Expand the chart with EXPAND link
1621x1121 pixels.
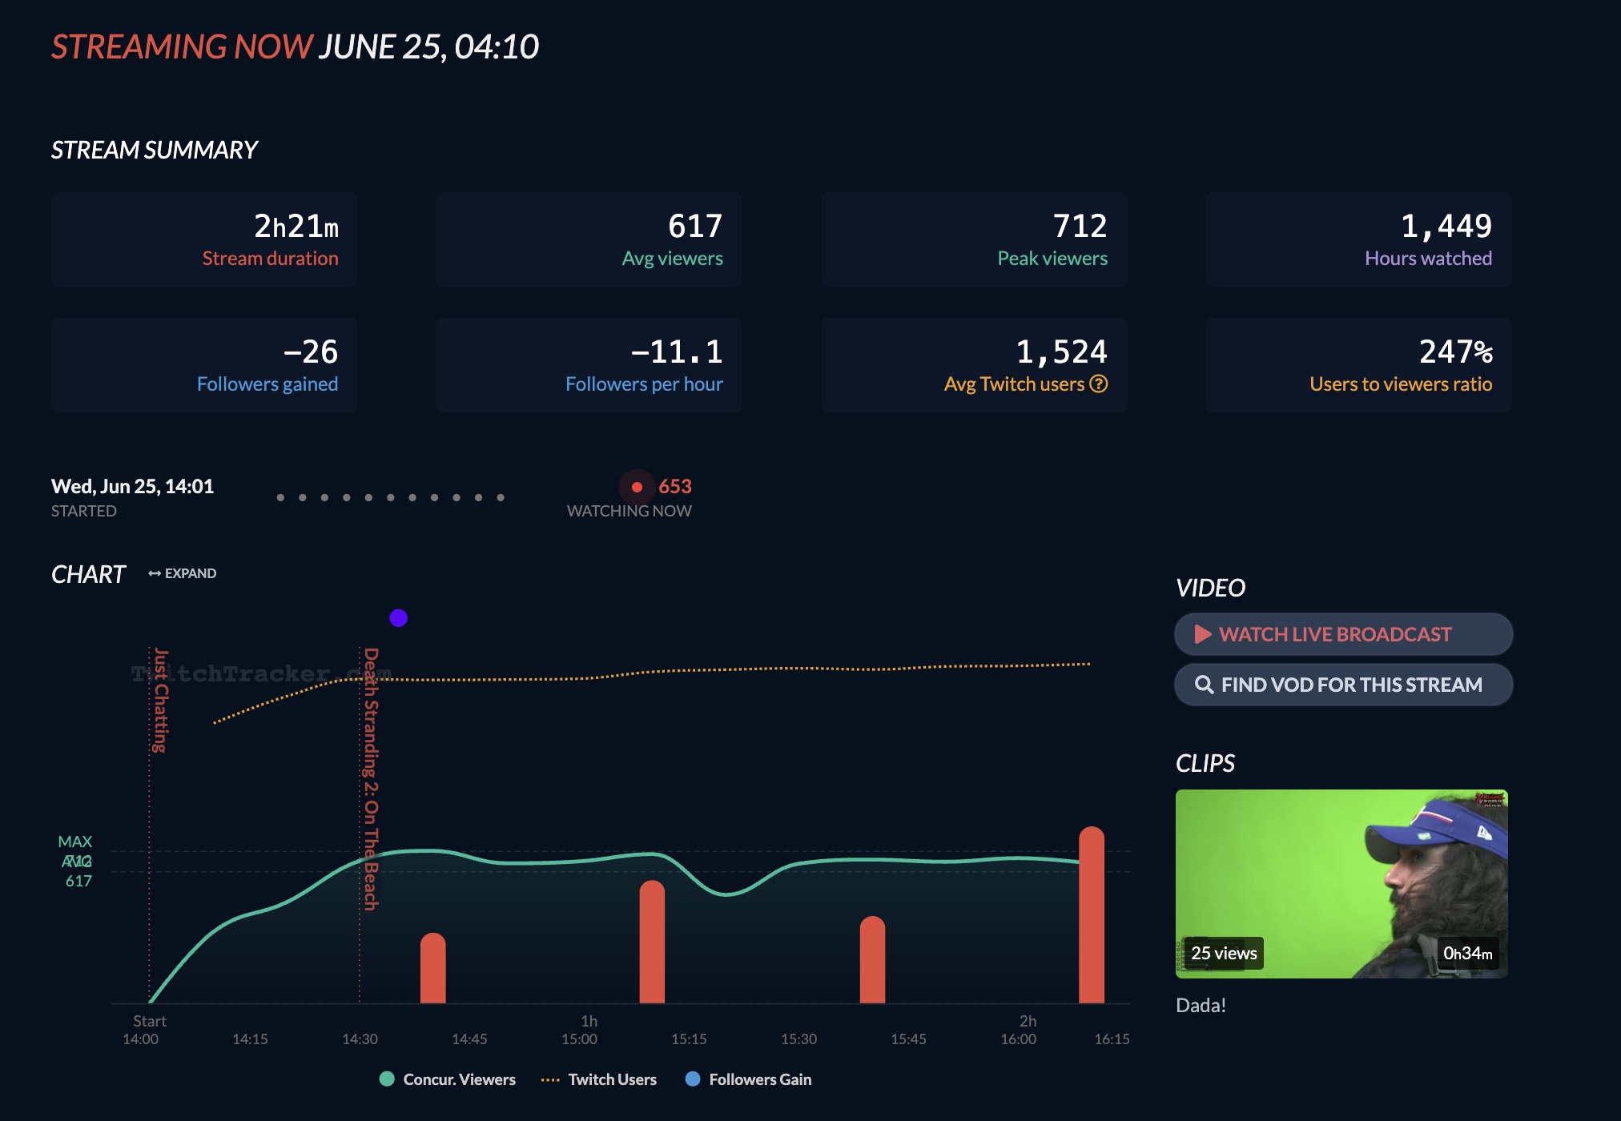tap(183, 573)
